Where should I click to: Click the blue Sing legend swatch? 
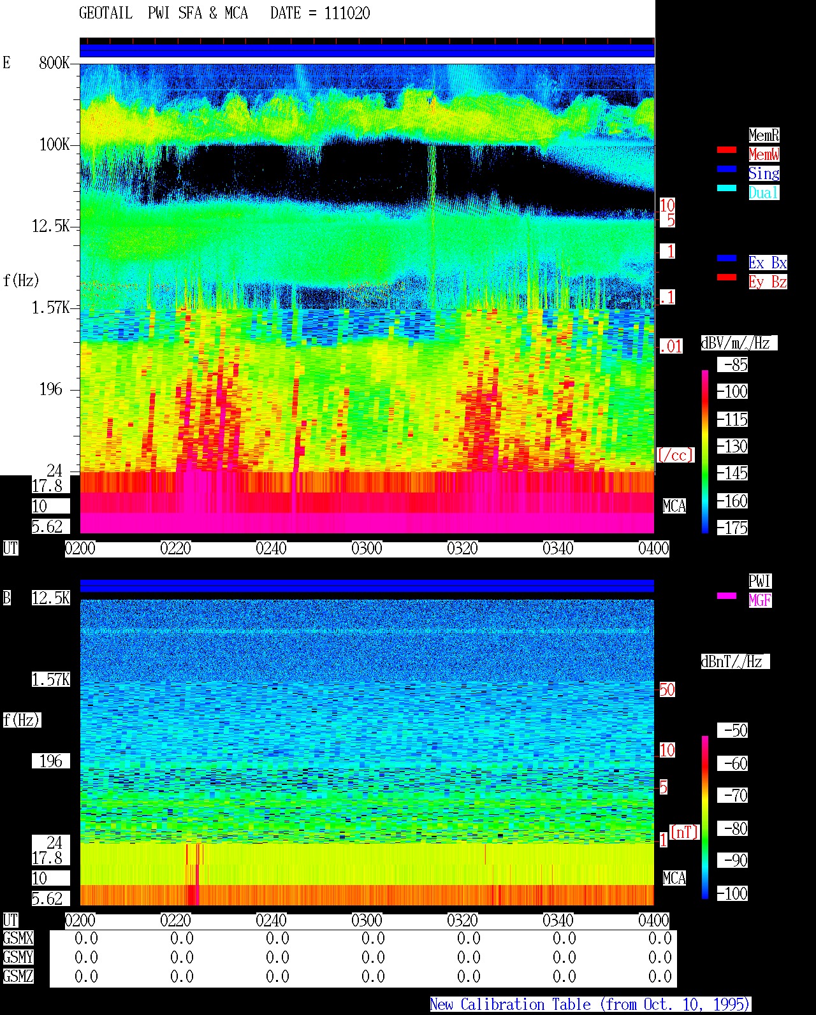[727, 169]
